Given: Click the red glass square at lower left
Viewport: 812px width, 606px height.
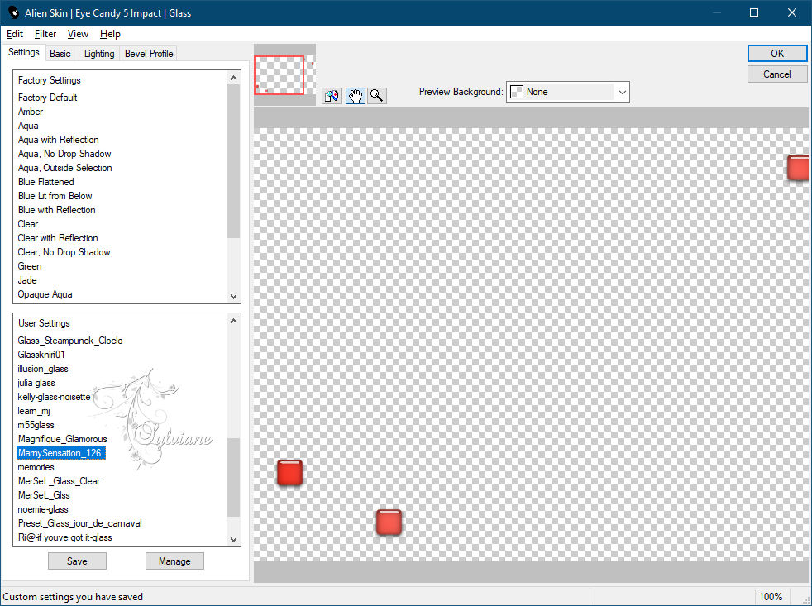Looking at the screenshot, I should click(x=289, y=472).
